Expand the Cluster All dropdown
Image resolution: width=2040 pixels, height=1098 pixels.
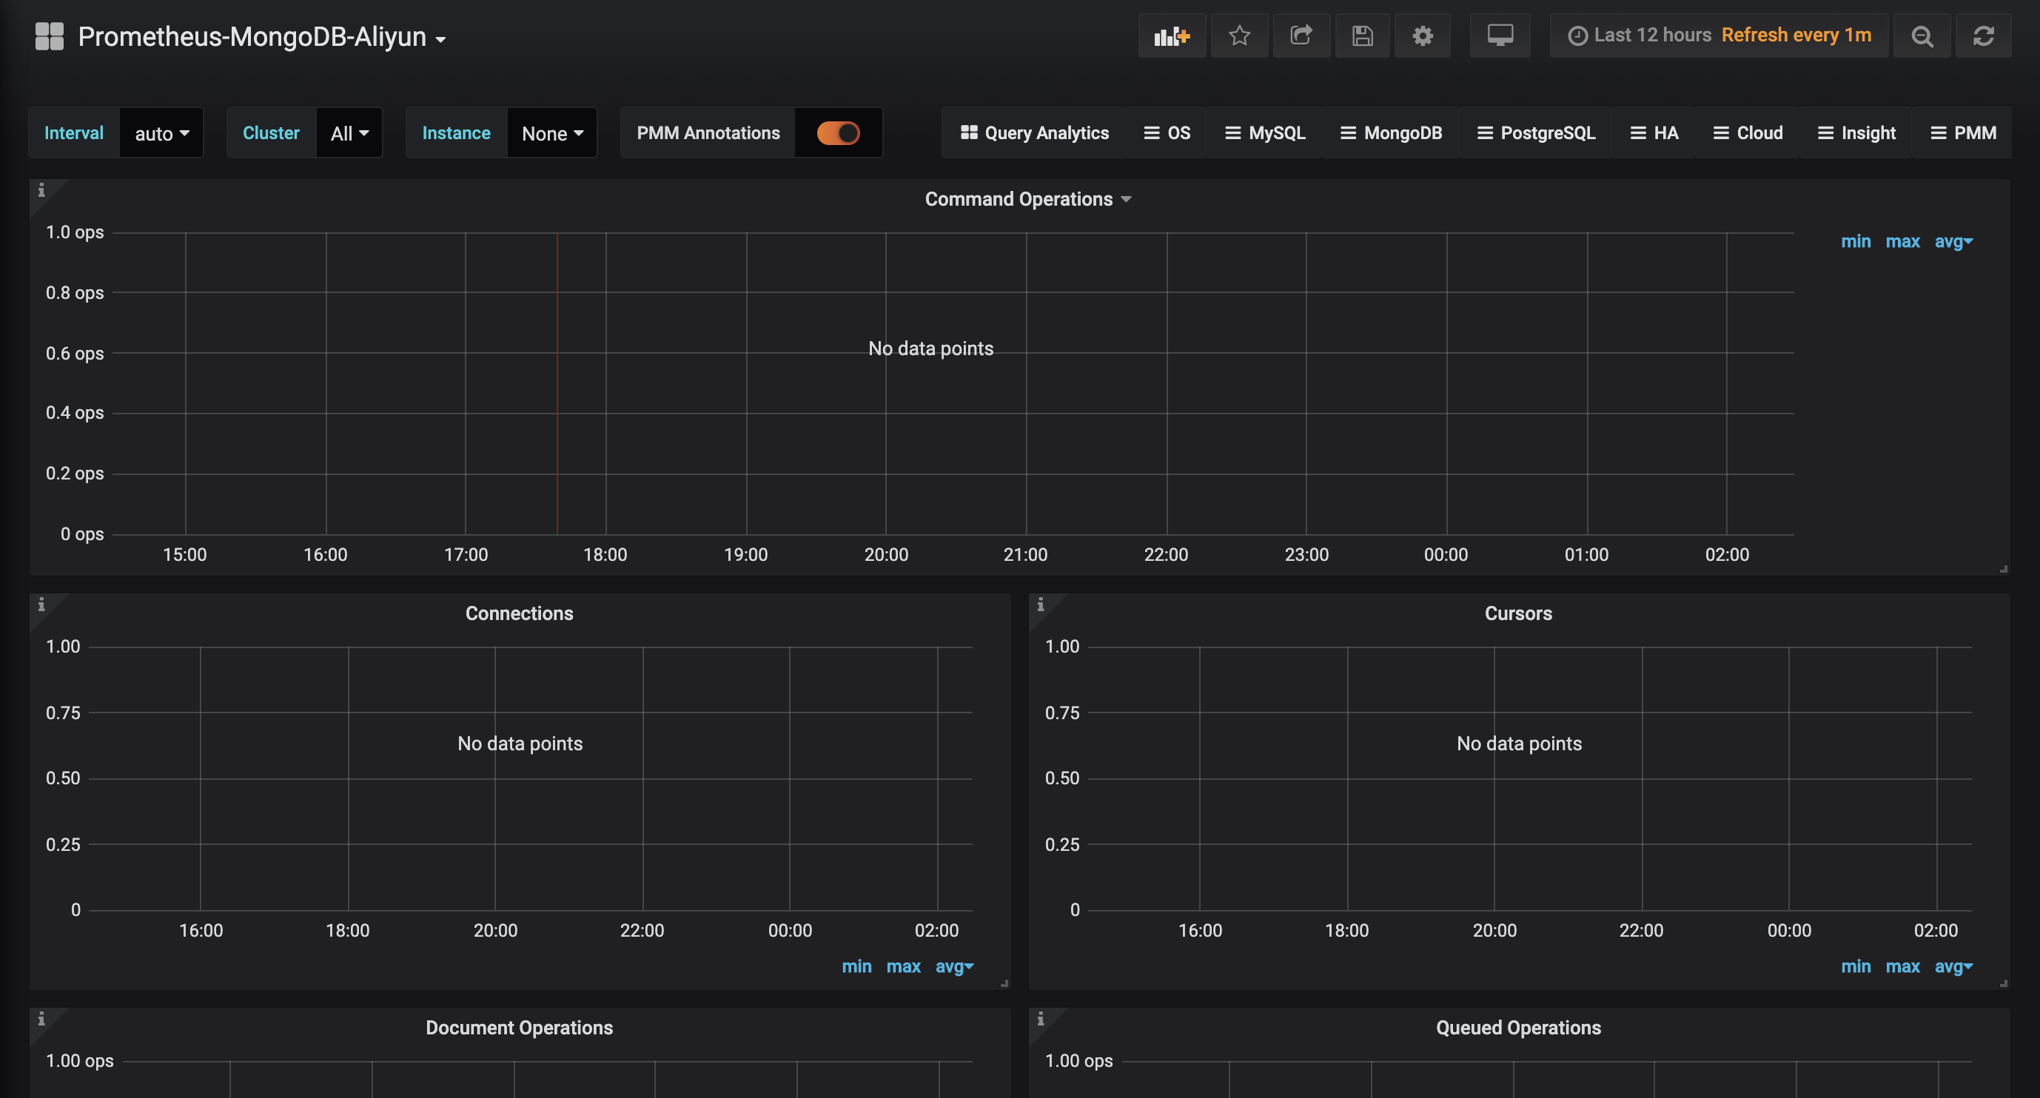pos(349,133)
